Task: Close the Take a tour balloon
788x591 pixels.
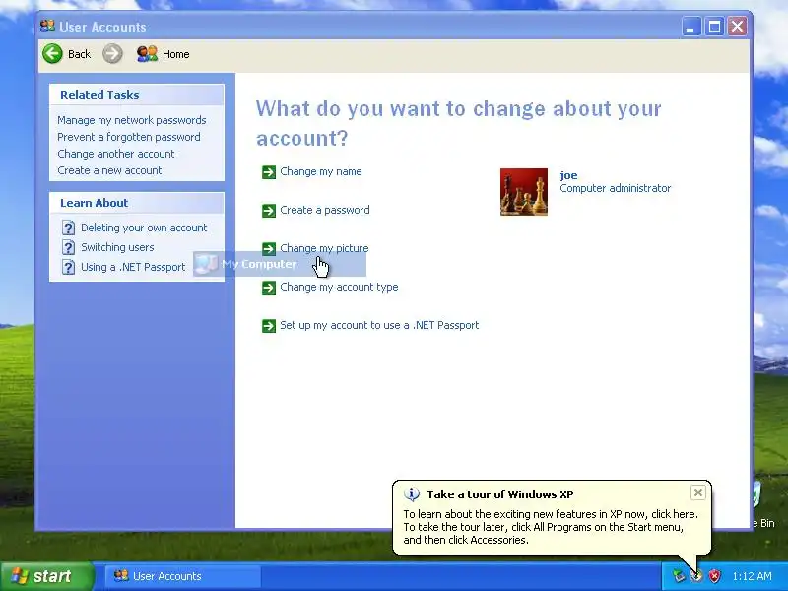Action: click(698, 493)
